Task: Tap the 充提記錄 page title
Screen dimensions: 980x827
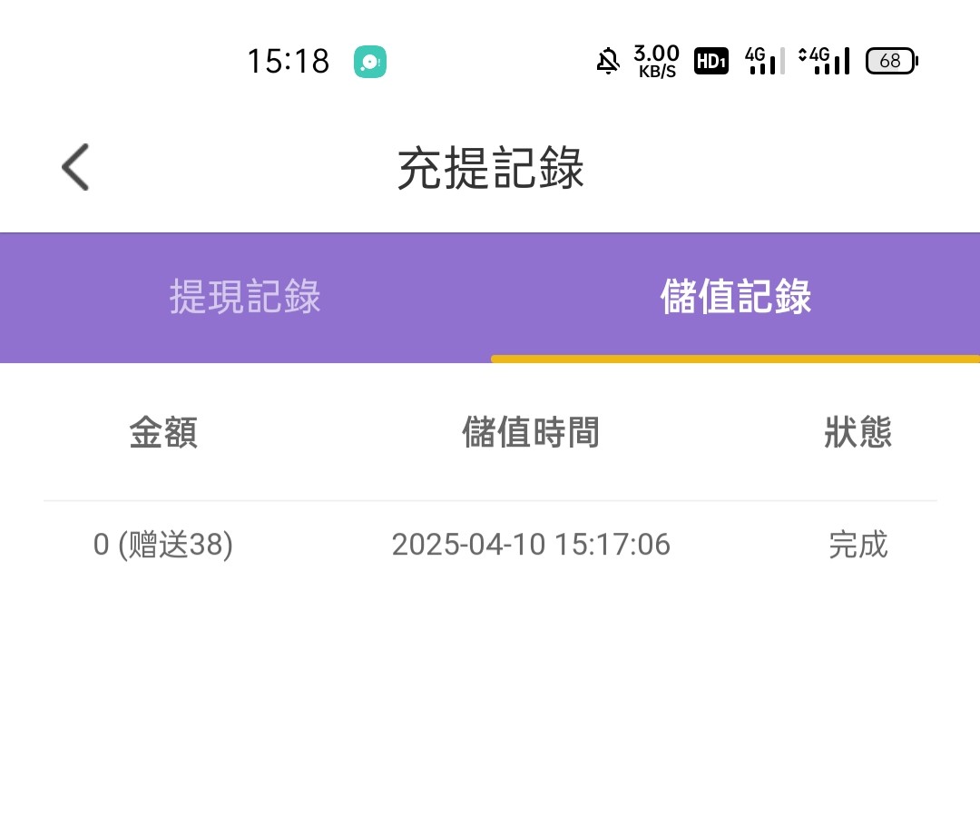Action: click(x=490, y=169)
